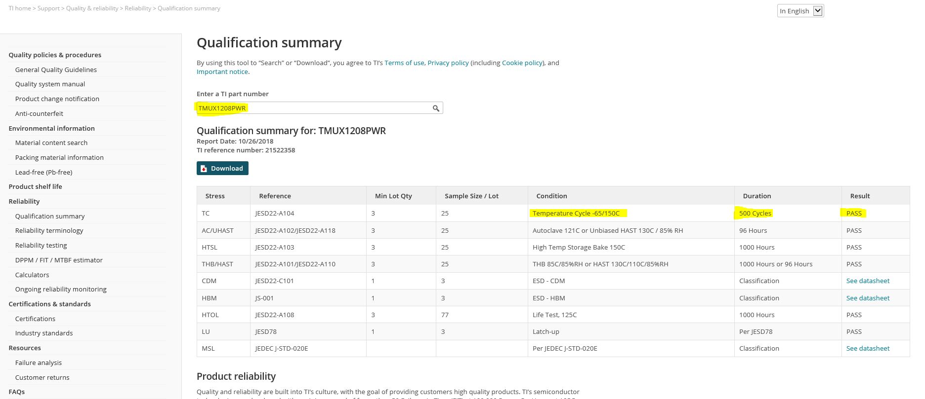Open Certifications & standards section
Viewport: 925px width, 399px height.
click(49, 304)
